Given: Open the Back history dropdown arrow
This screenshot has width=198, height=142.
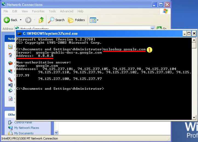Looking at the screenshot, I should pos(21,20).
